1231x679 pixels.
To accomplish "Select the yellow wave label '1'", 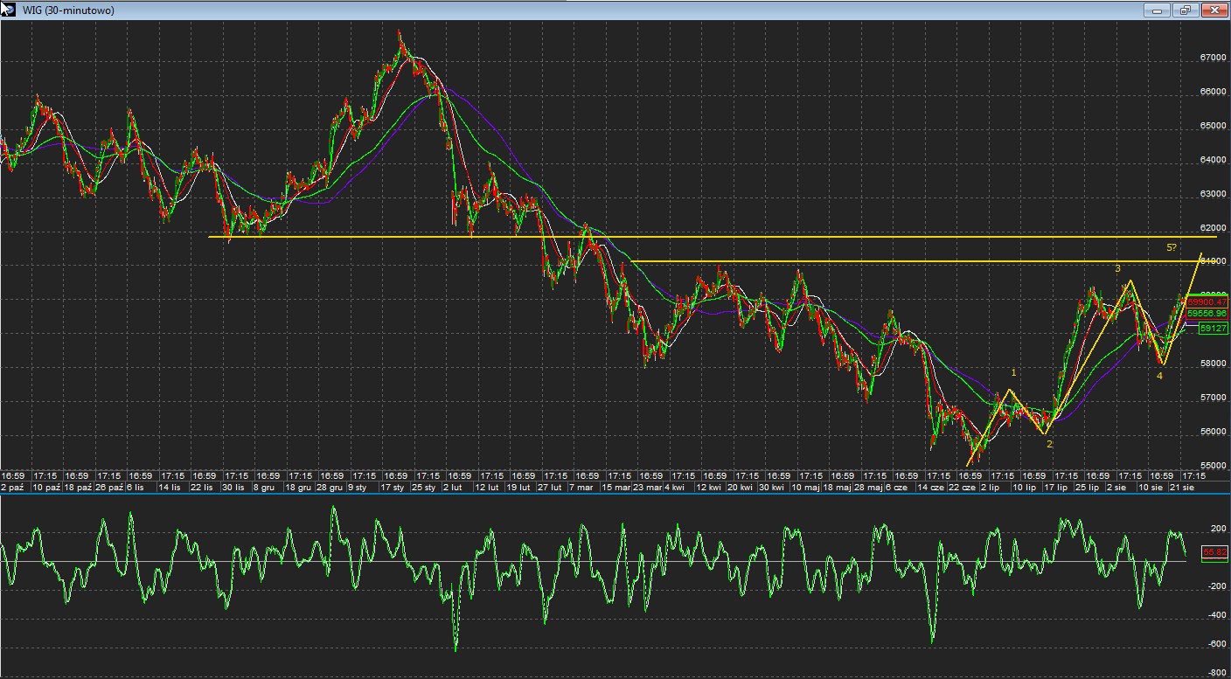I will (1013, 373).
